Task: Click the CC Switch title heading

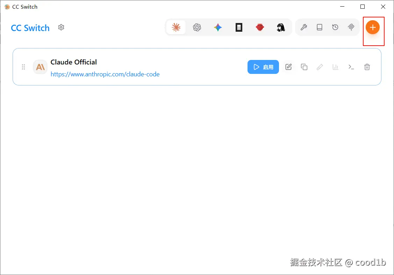Action: tap(30, 28)
